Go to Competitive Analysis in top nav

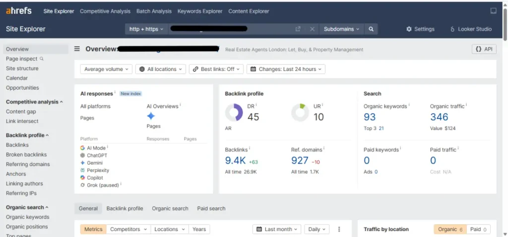105,11
